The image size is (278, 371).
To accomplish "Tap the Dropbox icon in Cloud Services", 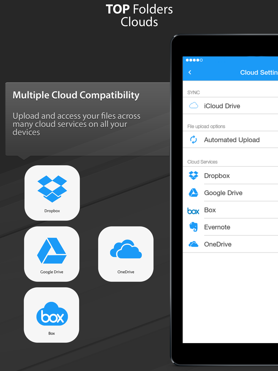I will click(x=193, y=175).
